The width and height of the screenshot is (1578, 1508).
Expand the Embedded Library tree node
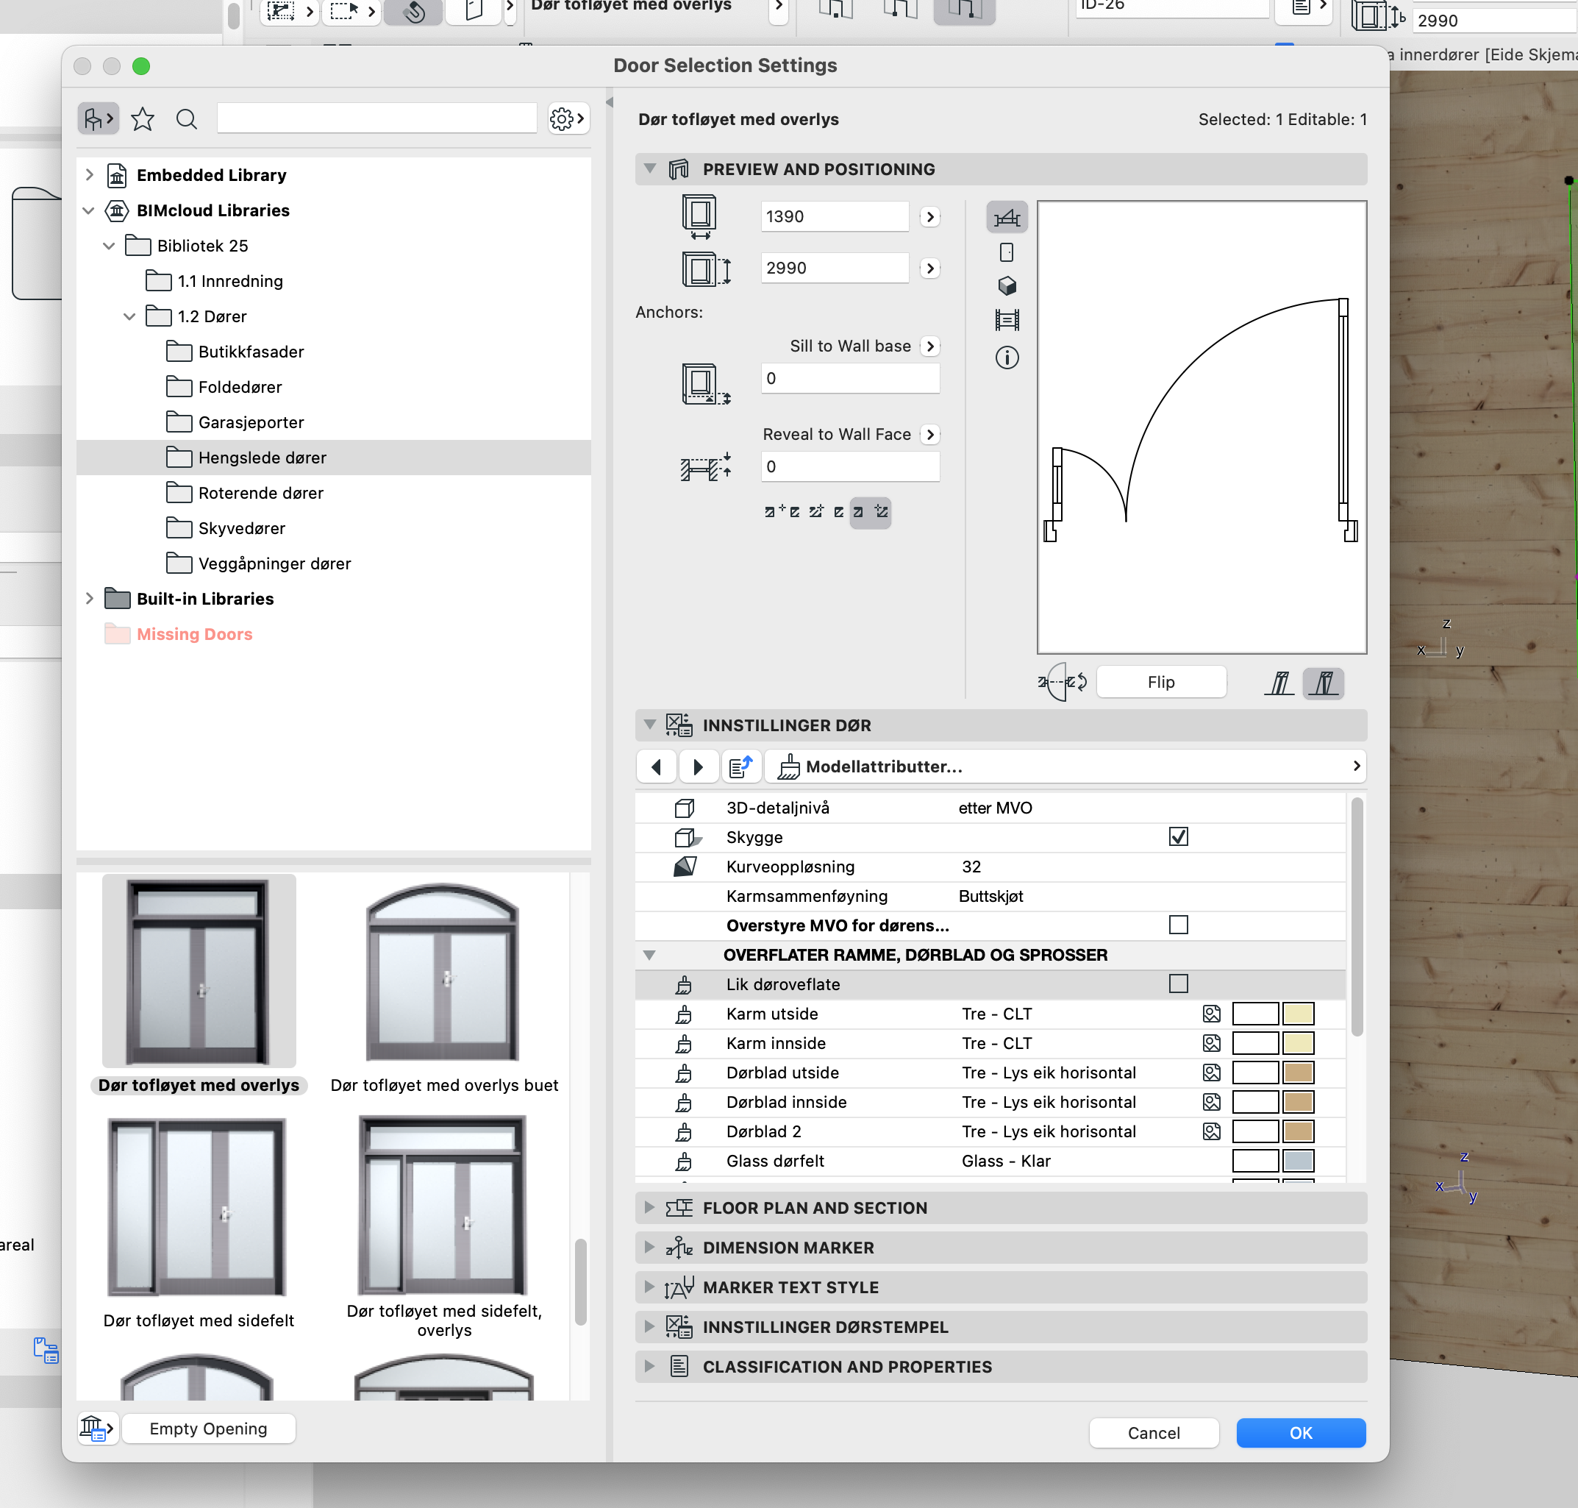89,174
